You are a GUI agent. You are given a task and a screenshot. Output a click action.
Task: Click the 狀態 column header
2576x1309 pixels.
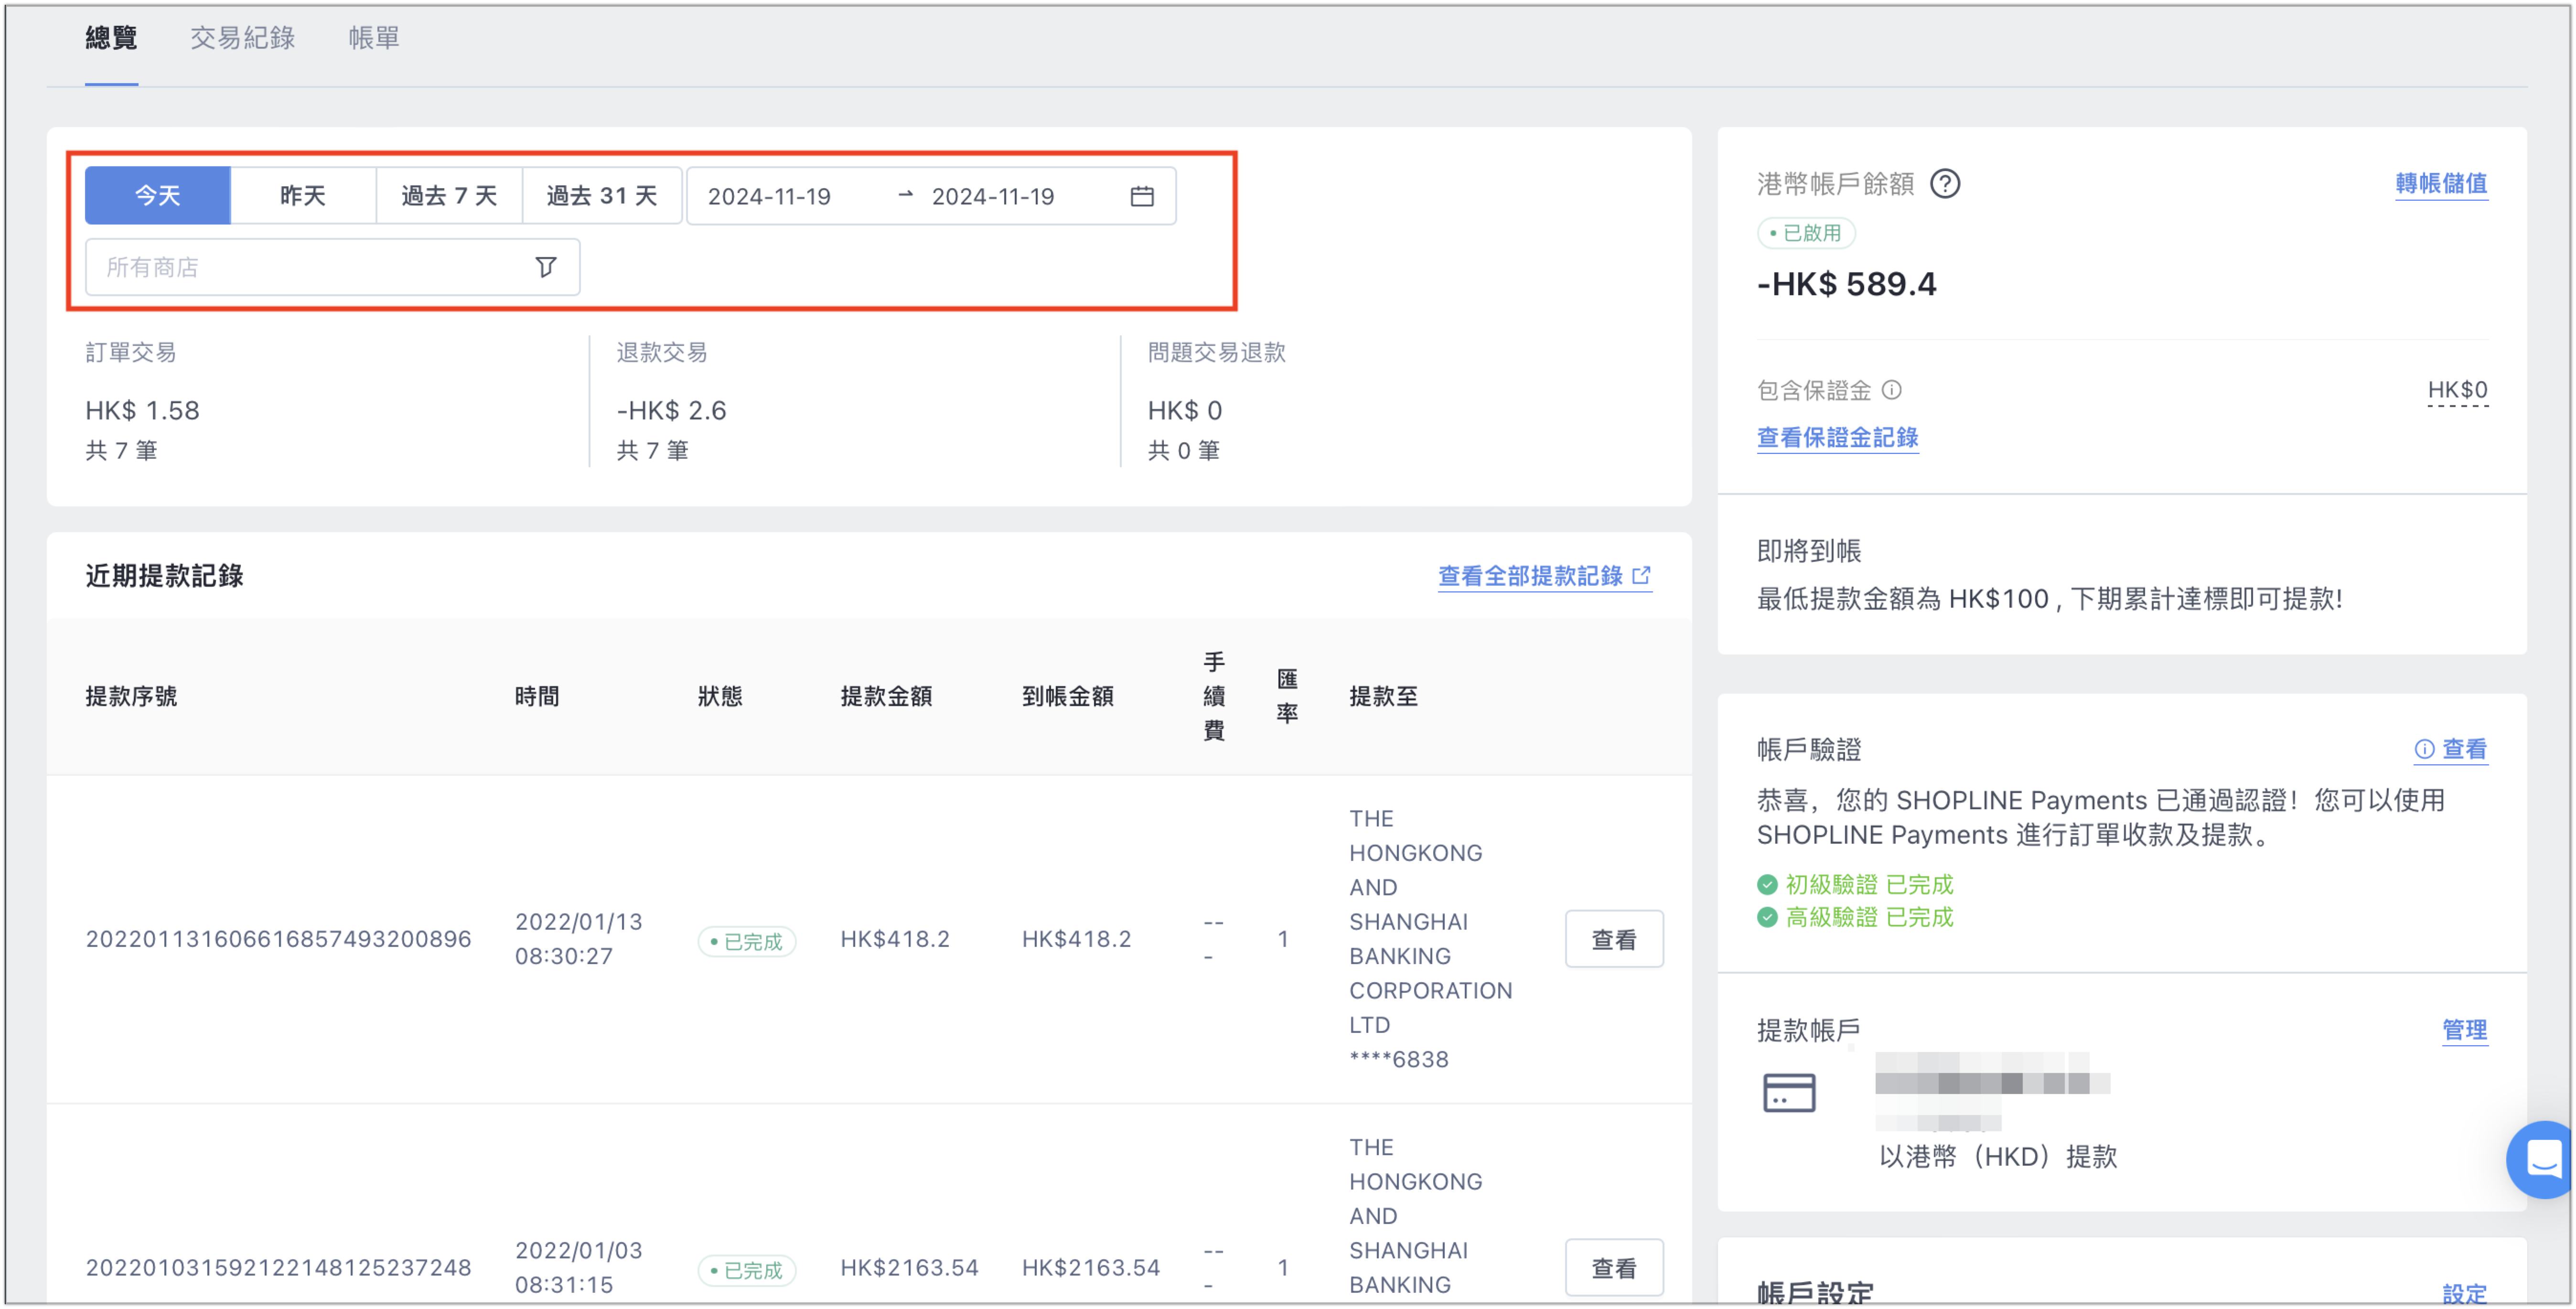(720, 696)
